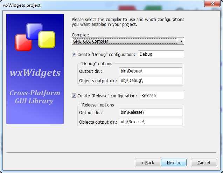Image resolution: width=223 pixels, height=173 pixels.
Task: Untick the Create "Debug" configuration checkbox
Action: pos(74,54)
